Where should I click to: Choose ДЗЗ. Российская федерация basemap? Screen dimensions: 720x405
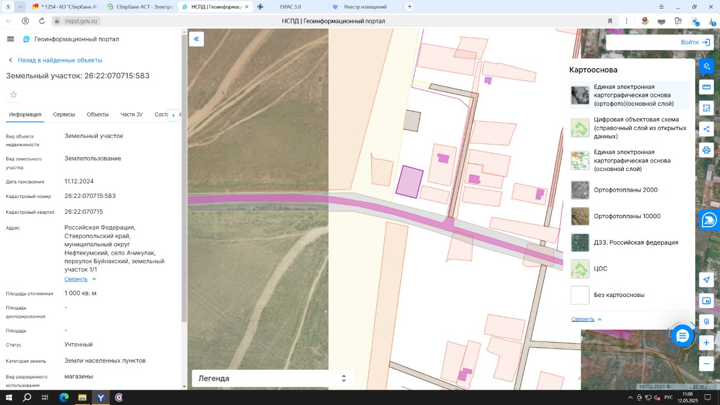coord(629,242)
